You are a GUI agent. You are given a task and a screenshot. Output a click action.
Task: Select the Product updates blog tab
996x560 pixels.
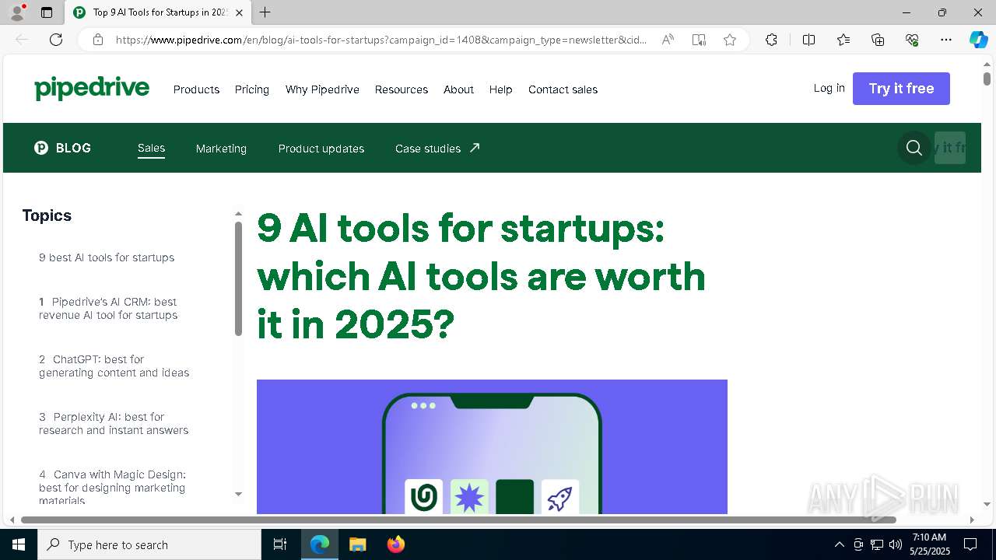321,149
